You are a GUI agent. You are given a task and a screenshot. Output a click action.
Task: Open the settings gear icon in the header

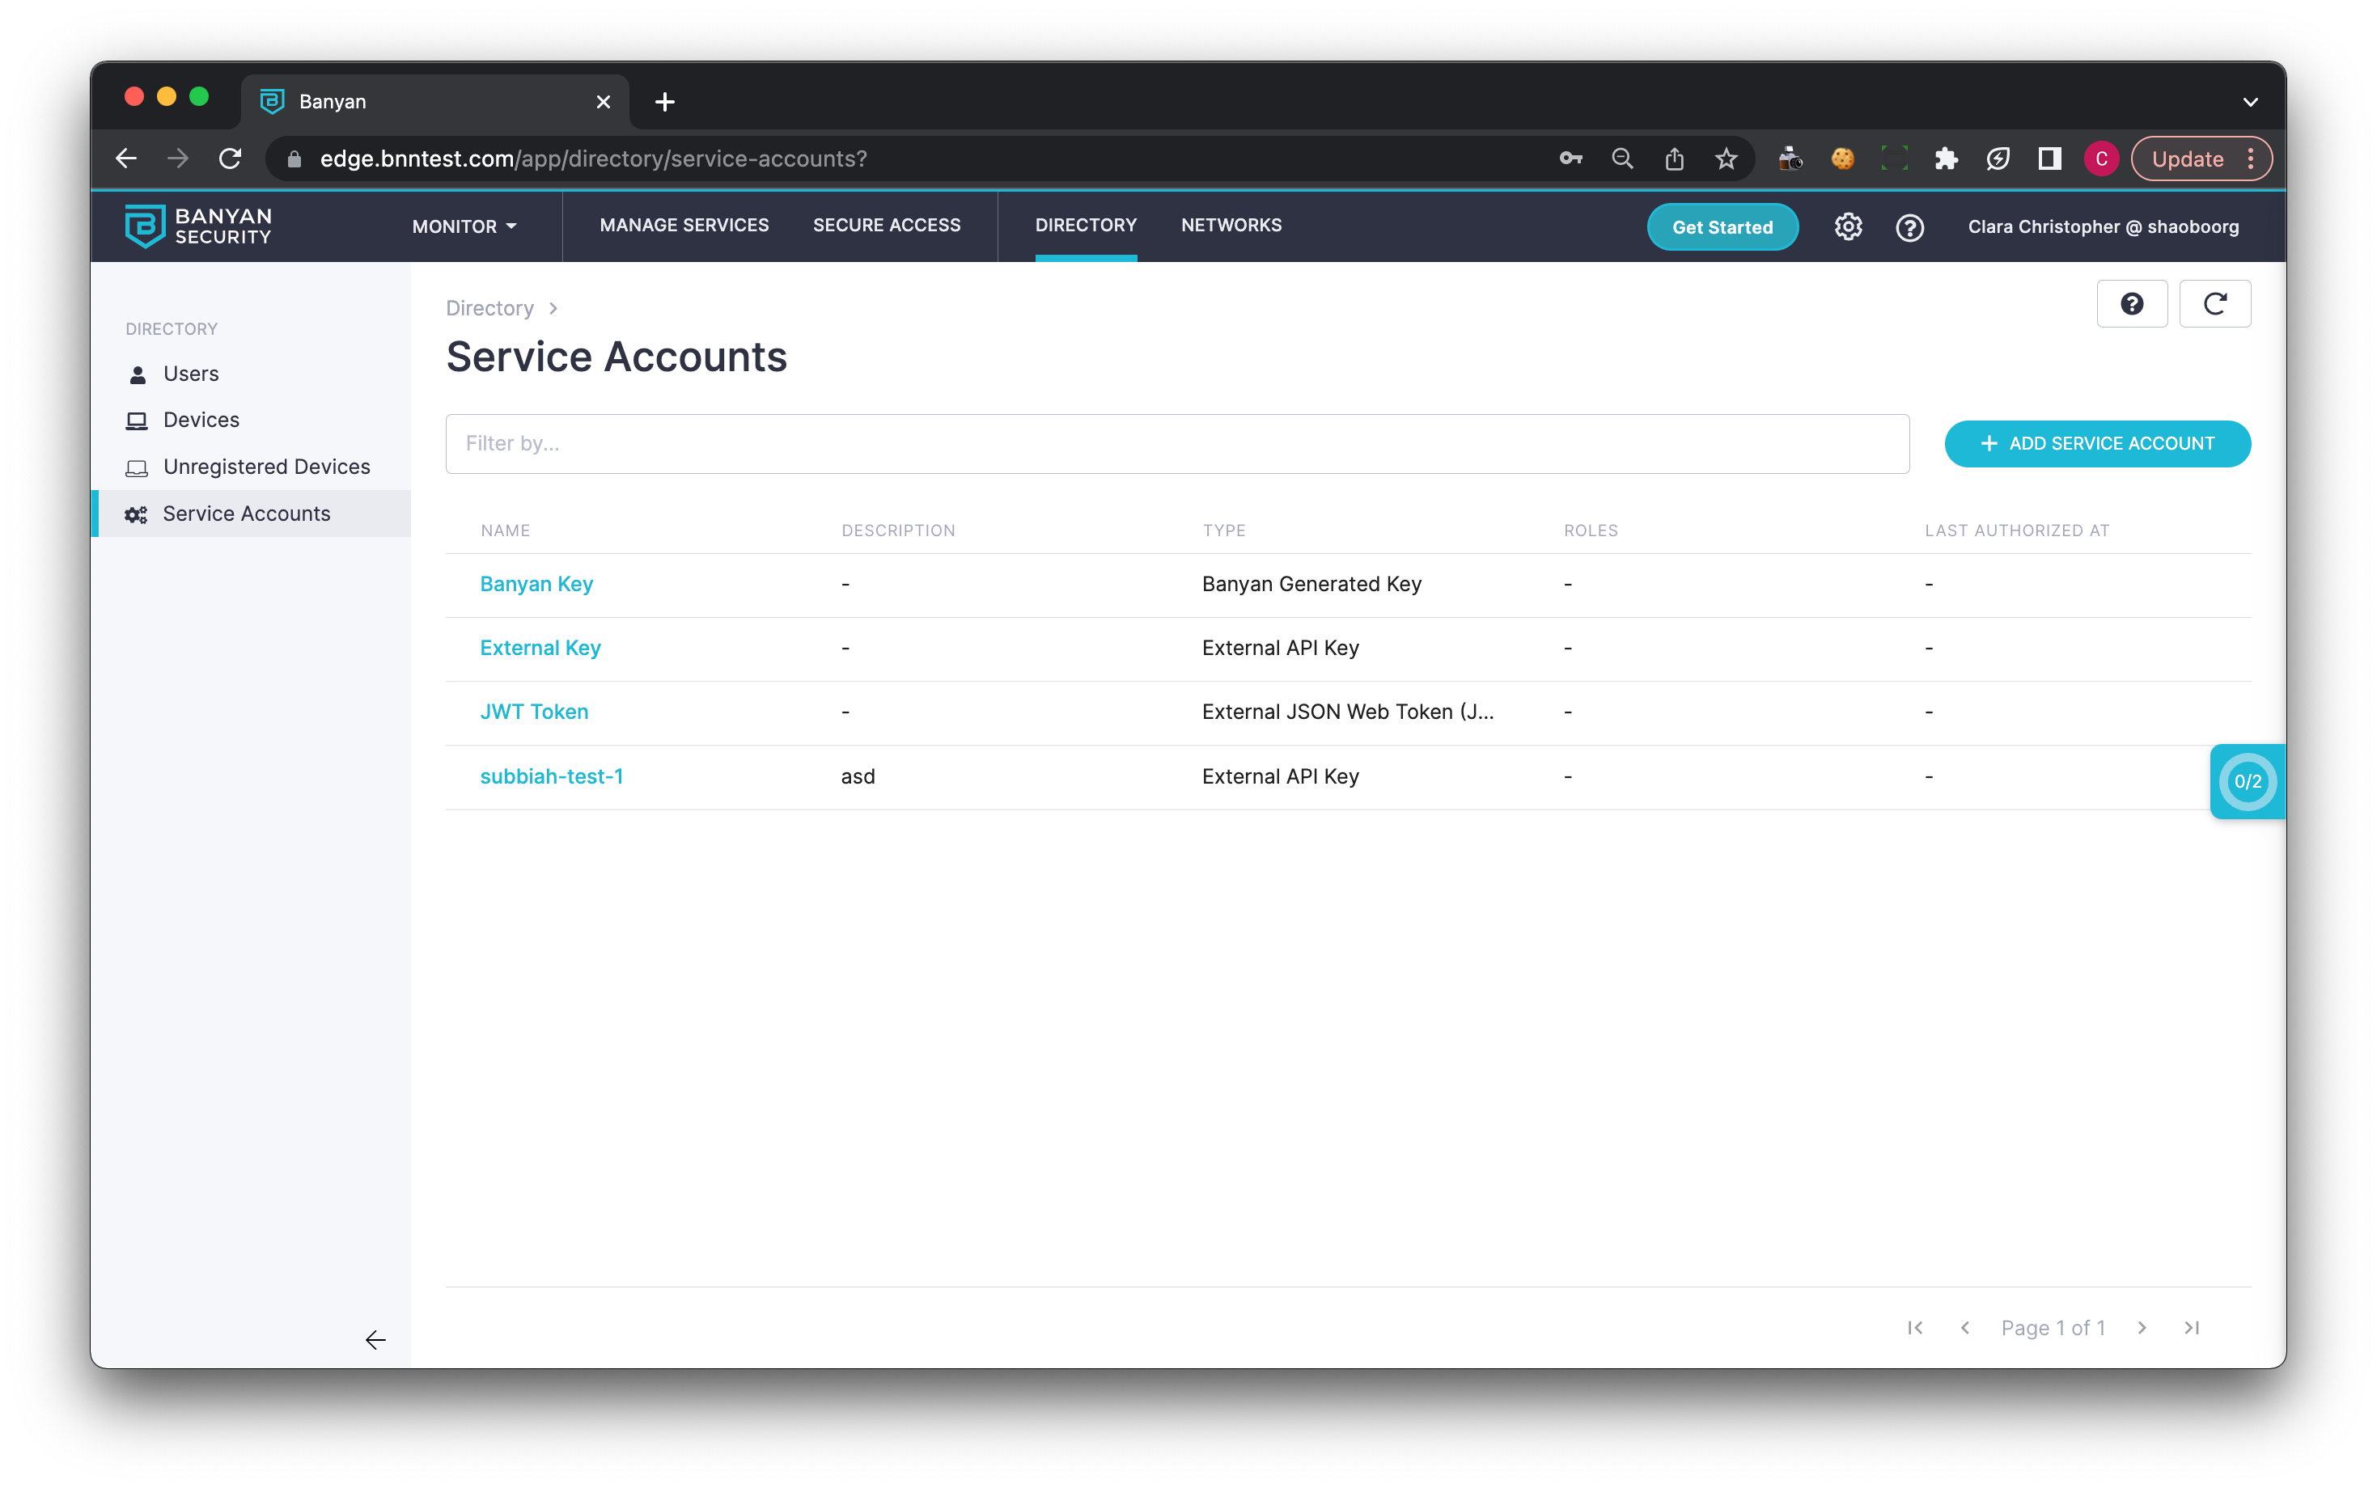tap(1847, 226)
